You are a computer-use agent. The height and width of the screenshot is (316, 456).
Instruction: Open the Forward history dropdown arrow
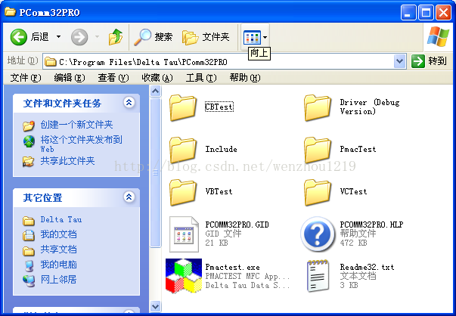pos(97,37)
